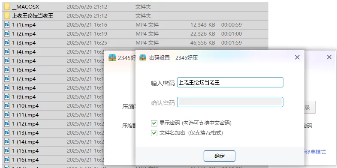Image resolution: width=337 pixels, height=168 pixels.
Task: Click the video icon of 1 (7).mp4
Action: [7, 79]
